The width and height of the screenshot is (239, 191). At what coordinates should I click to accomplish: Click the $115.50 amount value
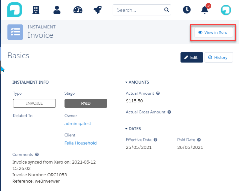134,101
